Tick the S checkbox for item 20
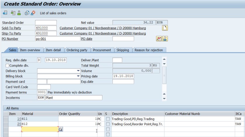Image resolution: width=245 pixels, height=137 pixels. point(108,124)
